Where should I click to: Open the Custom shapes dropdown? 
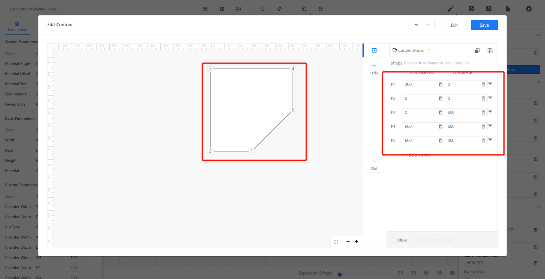tap(411, 50)
